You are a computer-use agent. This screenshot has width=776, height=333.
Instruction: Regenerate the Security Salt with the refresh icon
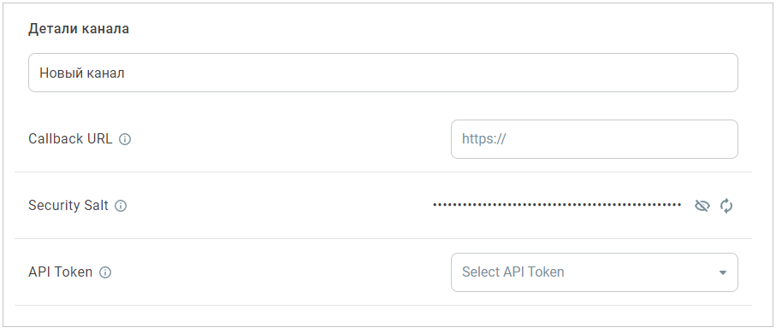coord(726,206)
